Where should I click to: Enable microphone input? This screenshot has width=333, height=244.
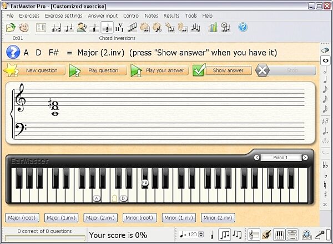[319, 235]
